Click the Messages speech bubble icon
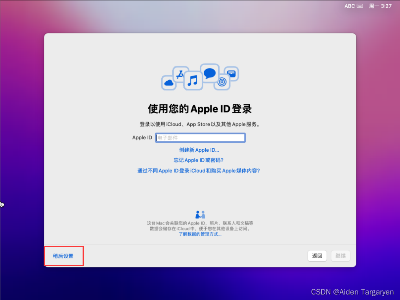Viewport: 400px width, 300px height. pos(210,73)
